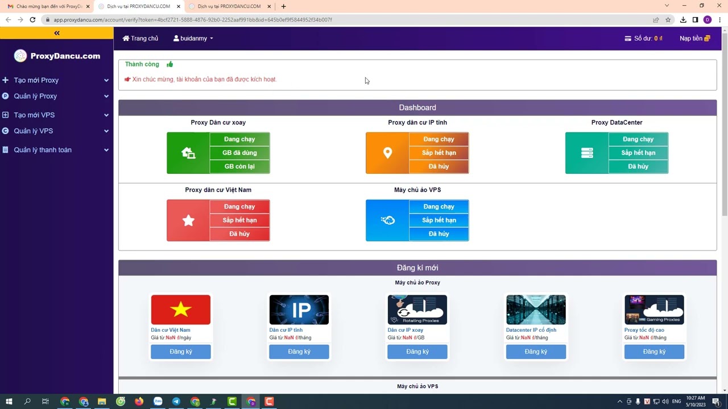
Task: Reload the page
Action: [x=32, y=19]
